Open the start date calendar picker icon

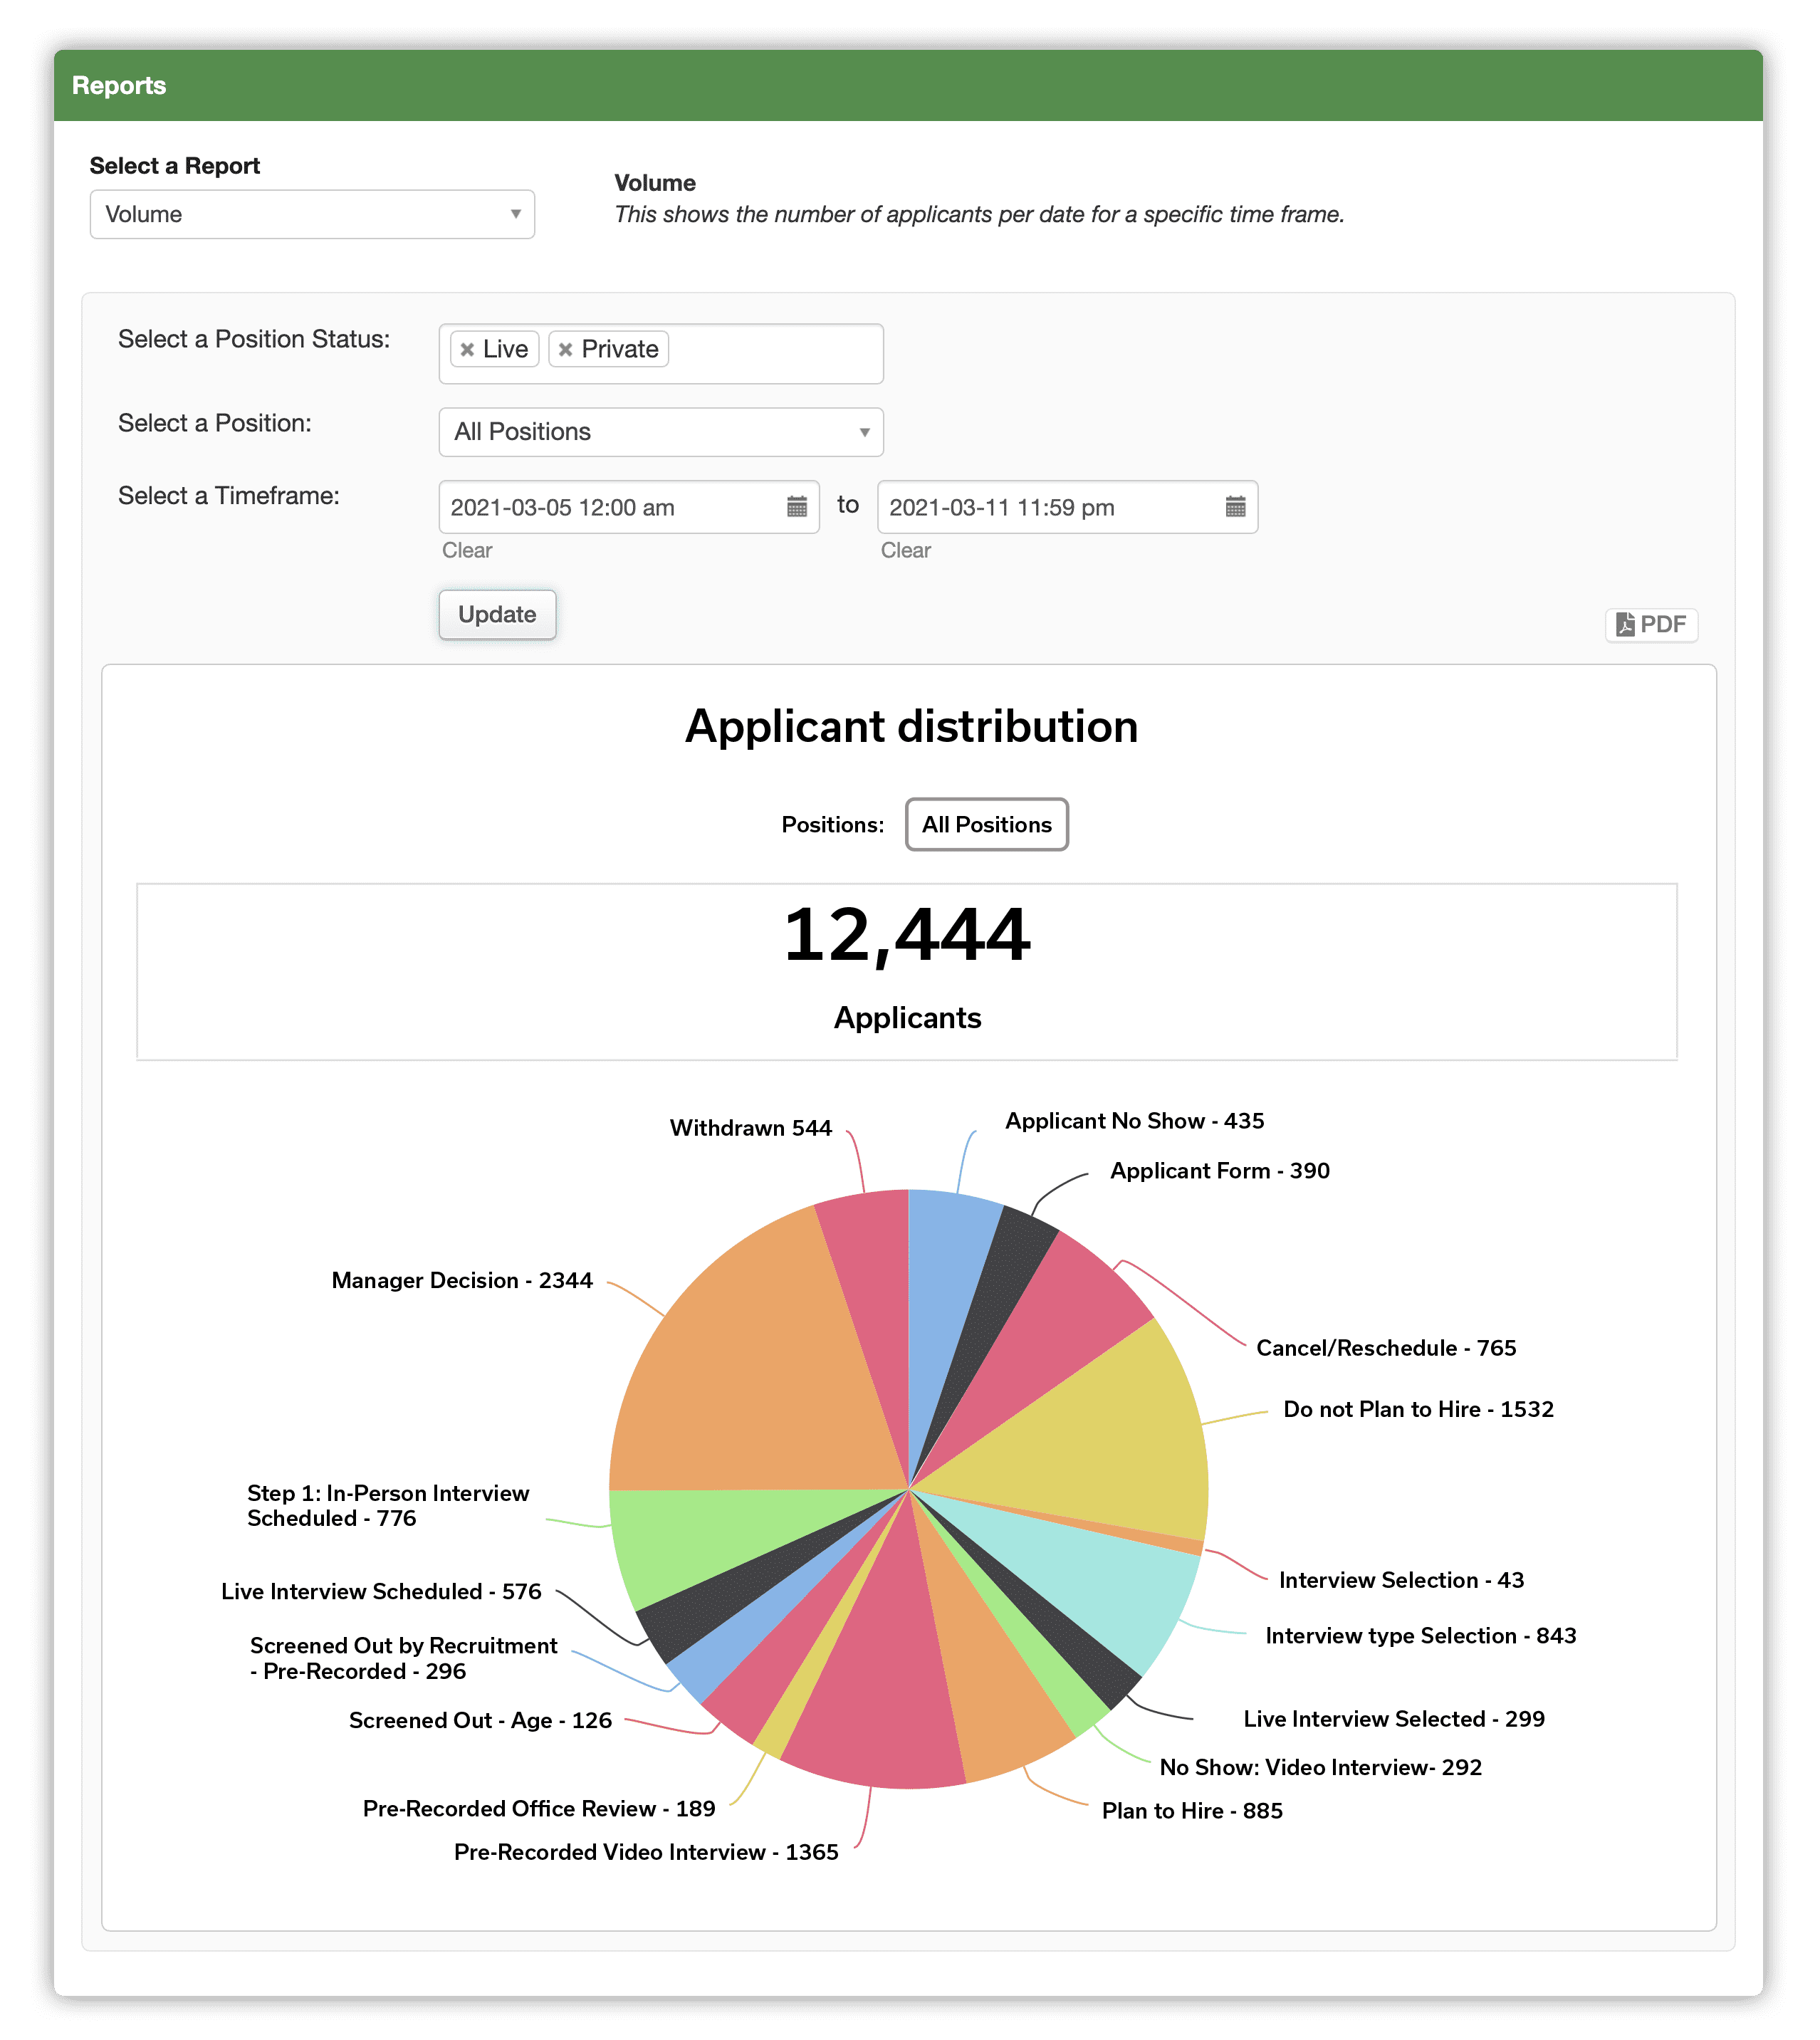(797, 507)
